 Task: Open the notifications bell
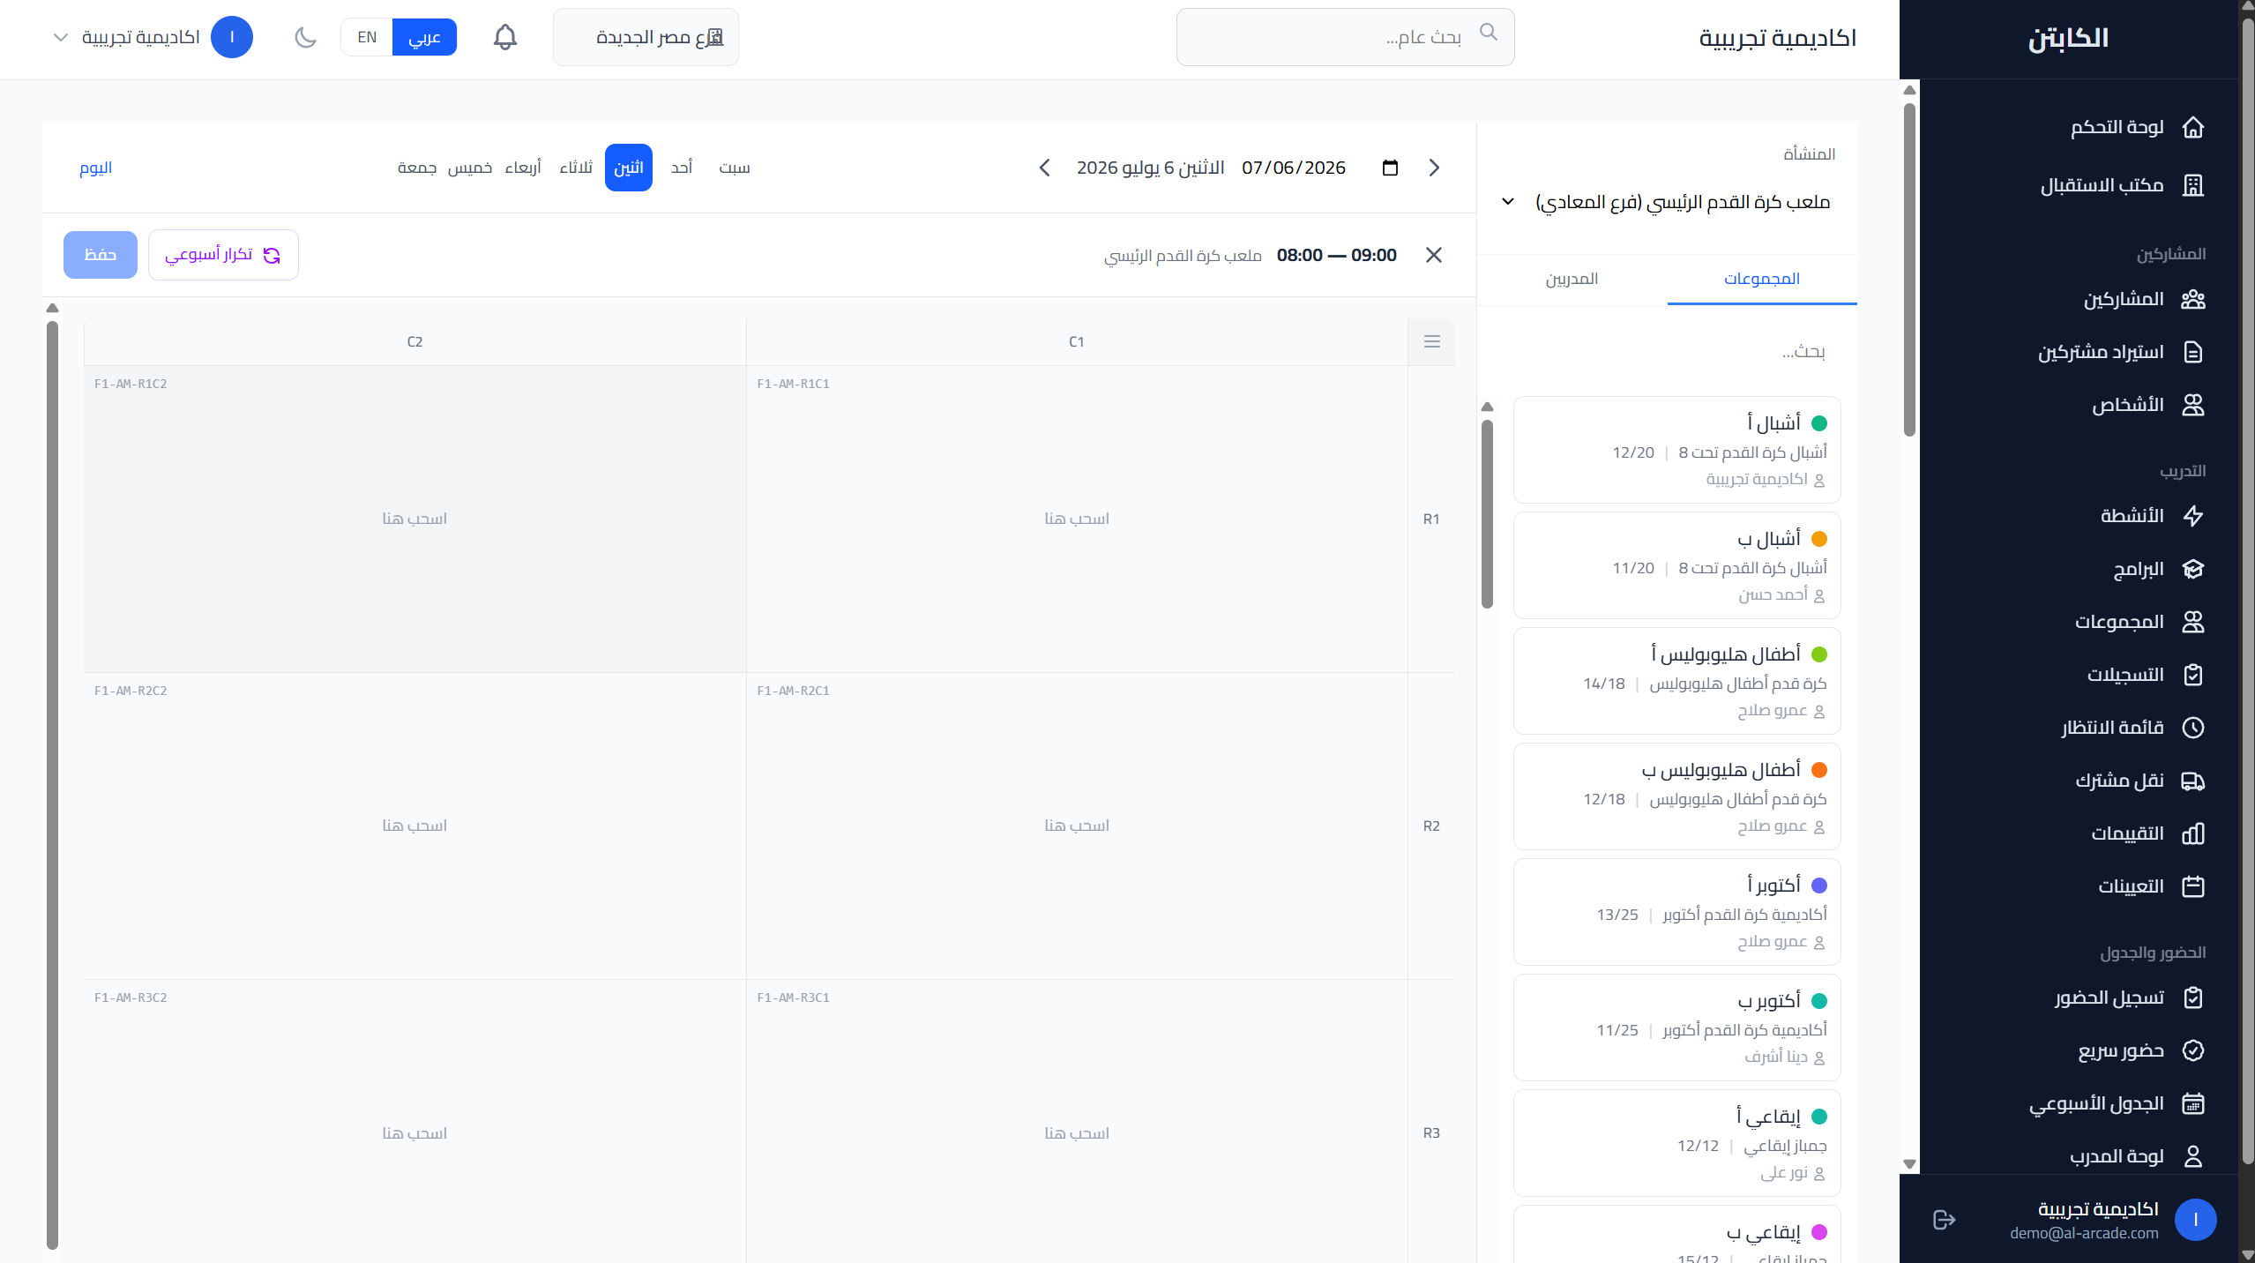pos(504,37)
